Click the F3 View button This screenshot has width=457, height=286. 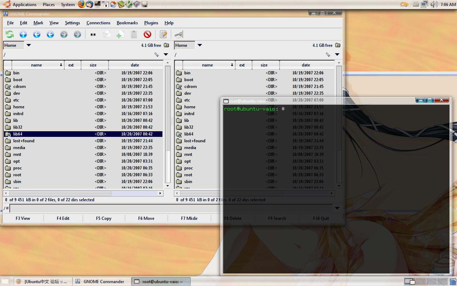tap(23, 218)
